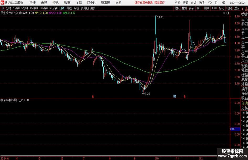248x160 pixels.
Task: Switch to the 1分钟 period tab
Action: point(16,8)
